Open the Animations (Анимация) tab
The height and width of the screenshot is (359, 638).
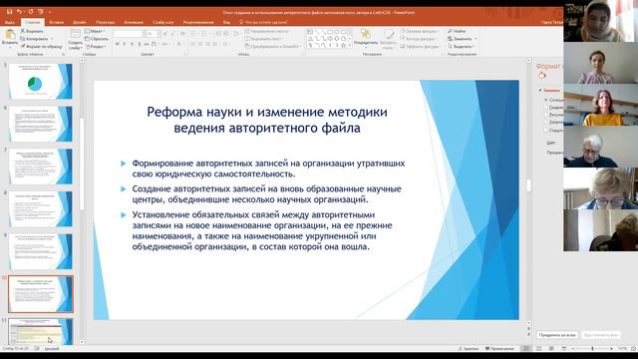[x=134, y=22]
